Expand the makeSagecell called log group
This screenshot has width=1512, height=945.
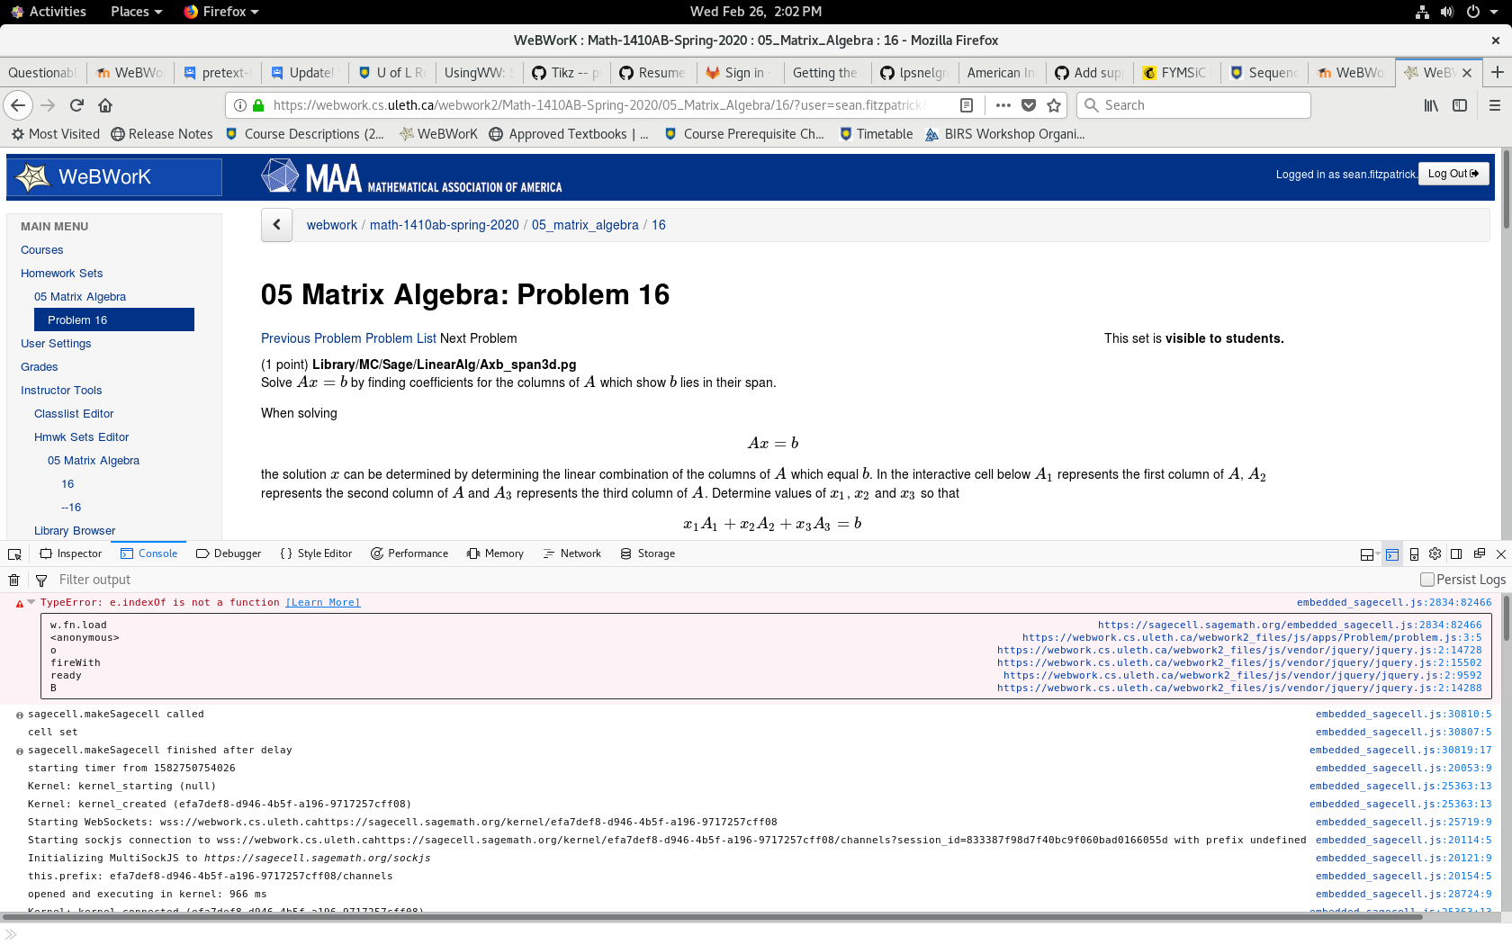pos(20,715)
